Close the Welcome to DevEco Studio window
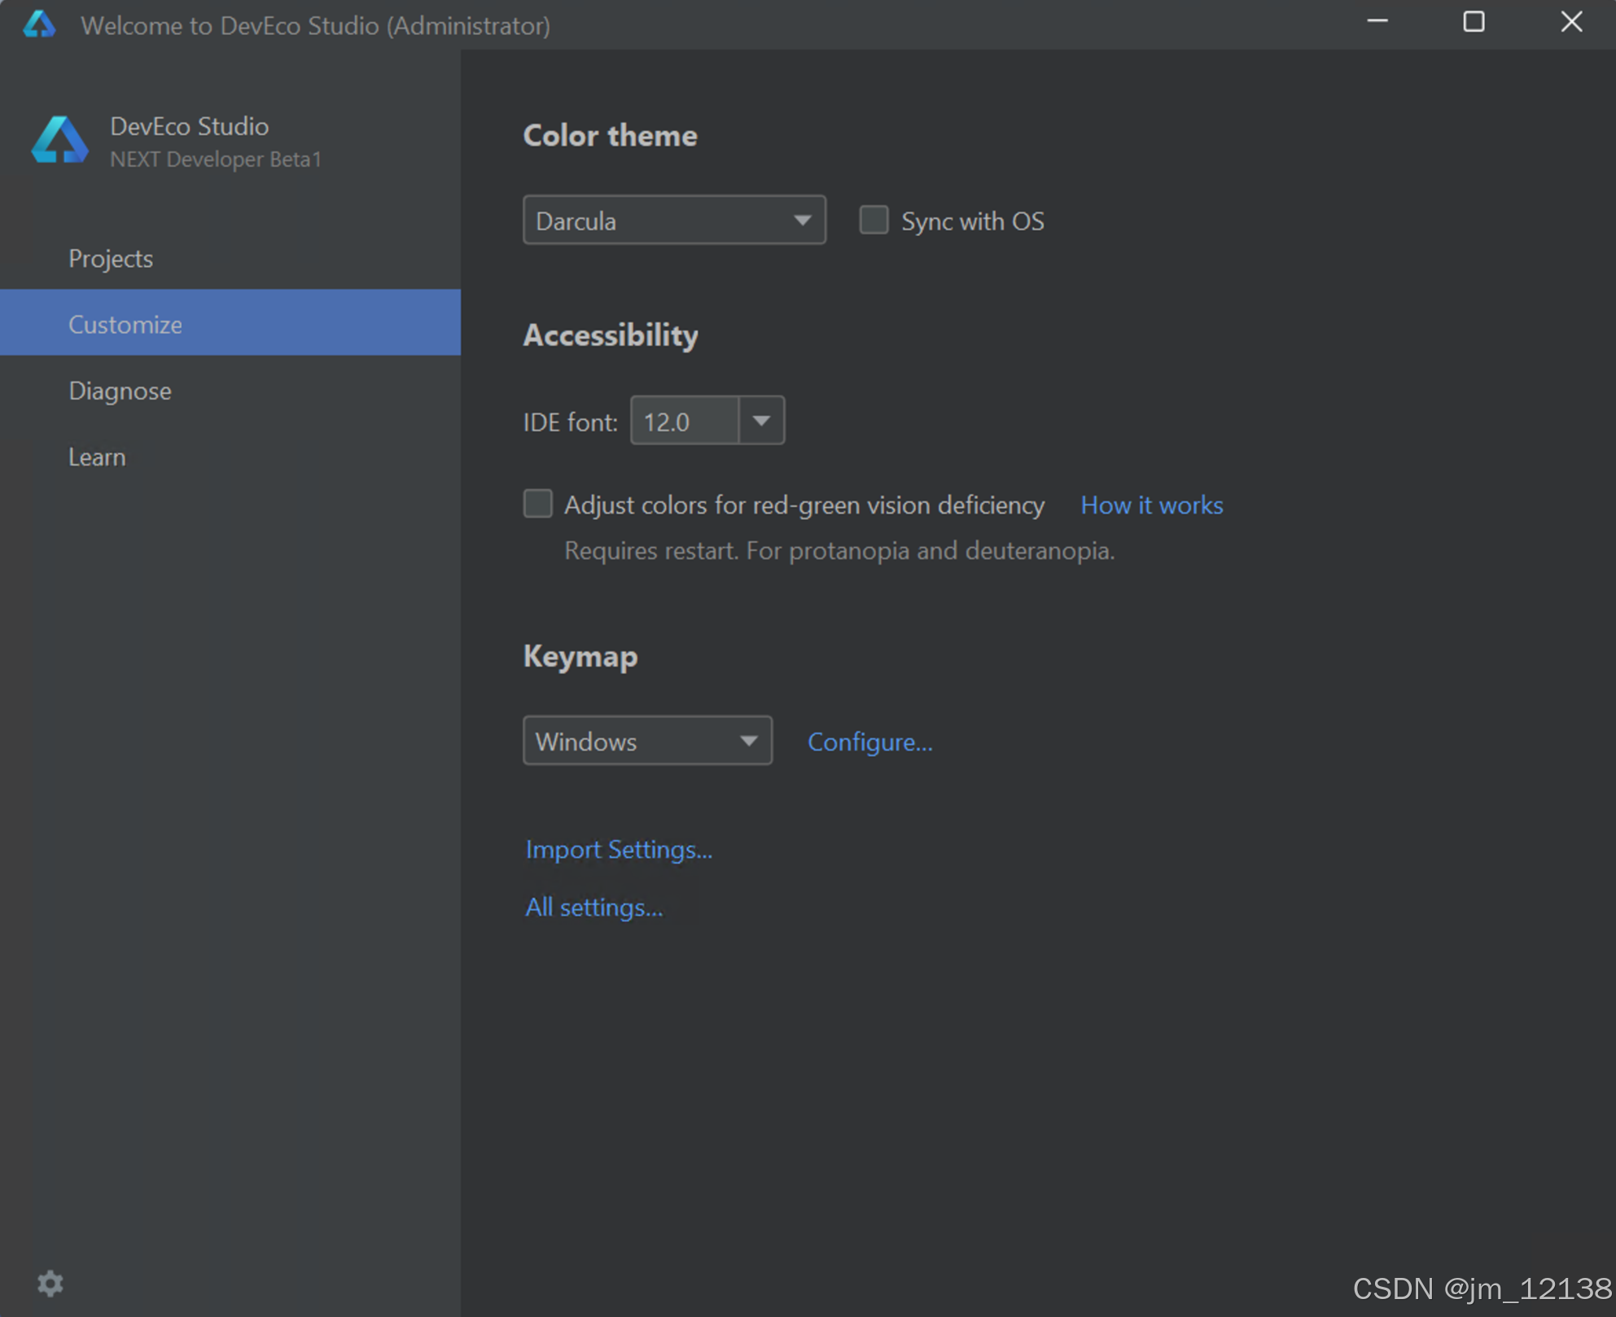The height and width of the screenshot is (1317, 1616). (1571, 22)
